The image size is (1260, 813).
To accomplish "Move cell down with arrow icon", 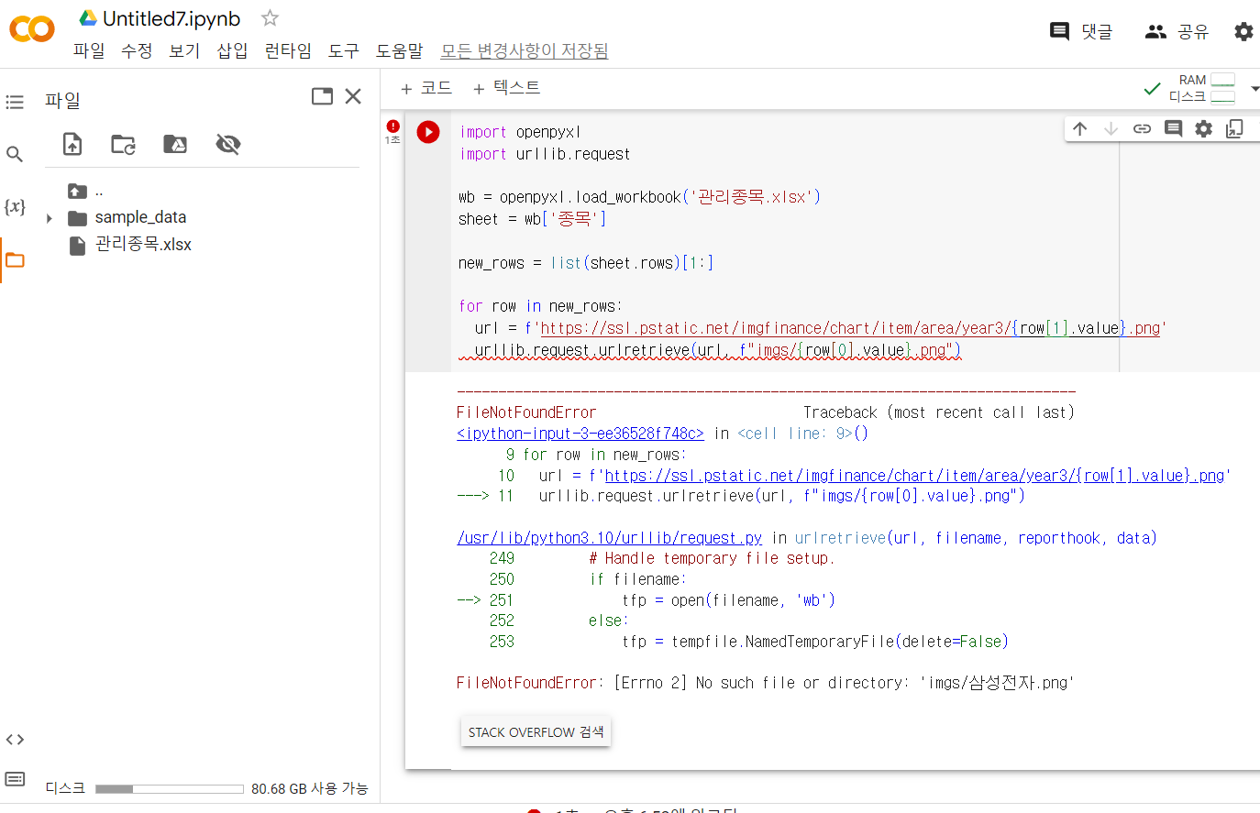I will pos(1111,129).
